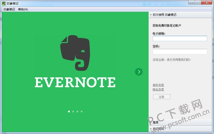Go to the fourth slide dot

coord(82,111)
